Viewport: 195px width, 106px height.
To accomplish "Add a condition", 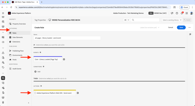I will point(37,72).
